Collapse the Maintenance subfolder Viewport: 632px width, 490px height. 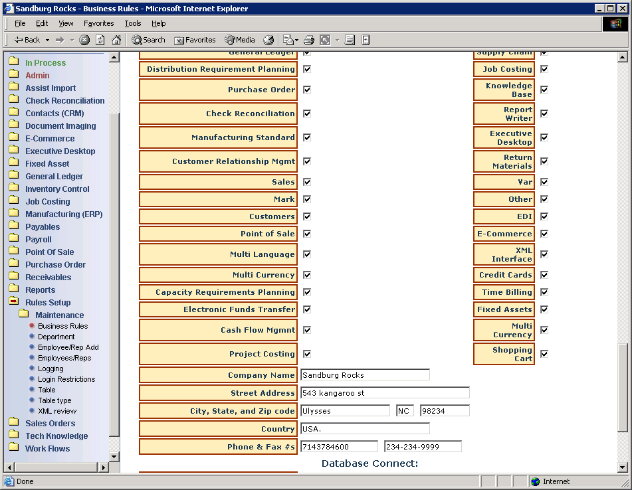click(x=24, y=315)
